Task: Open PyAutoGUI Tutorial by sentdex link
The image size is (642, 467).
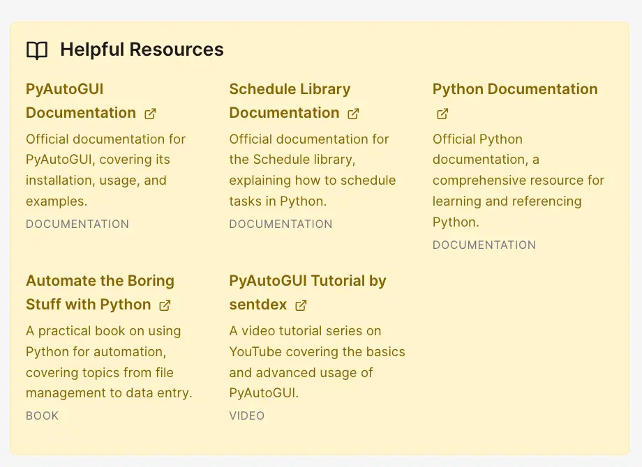Action: coord(308,292)
